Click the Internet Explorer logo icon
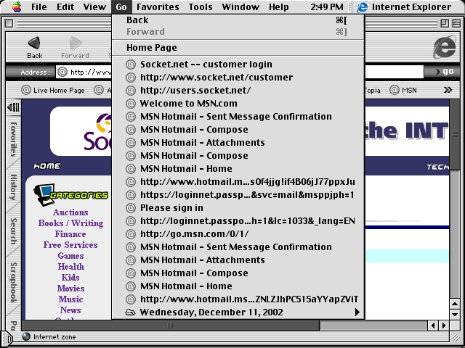Screen dimensions: 465x348 [x=444, y=47]
